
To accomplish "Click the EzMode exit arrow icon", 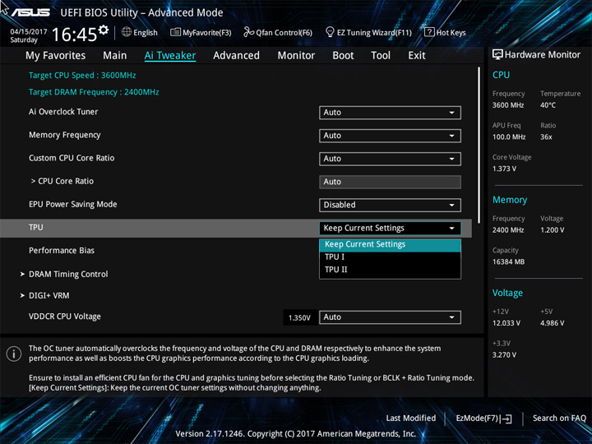I will click(x=506, y=419).
